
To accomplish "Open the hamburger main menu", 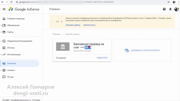I will (4, 9).
